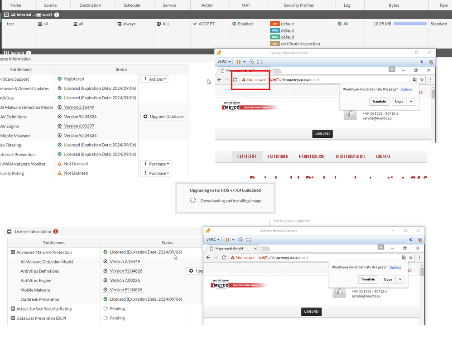The height and width of the screenshot is (347, 452).
Task: Click removable devices icon in upper VMware console
Action: click(431, 62)
